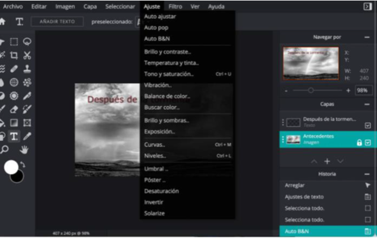Collapse the Capas panel
This screenshot has width=377, height=238.
click(367, 104)
